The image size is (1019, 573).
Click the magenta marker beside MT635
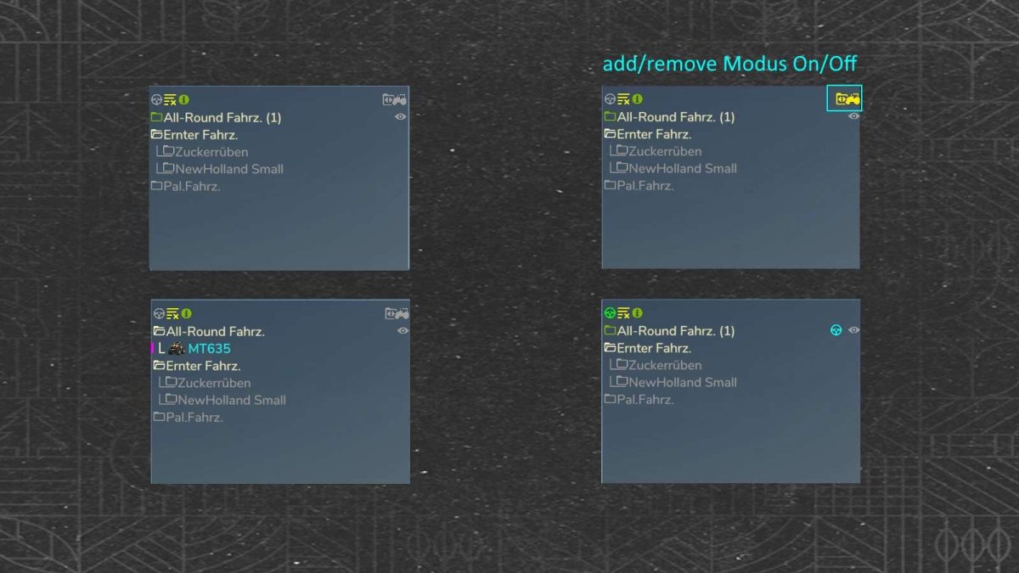pos(153,348)
